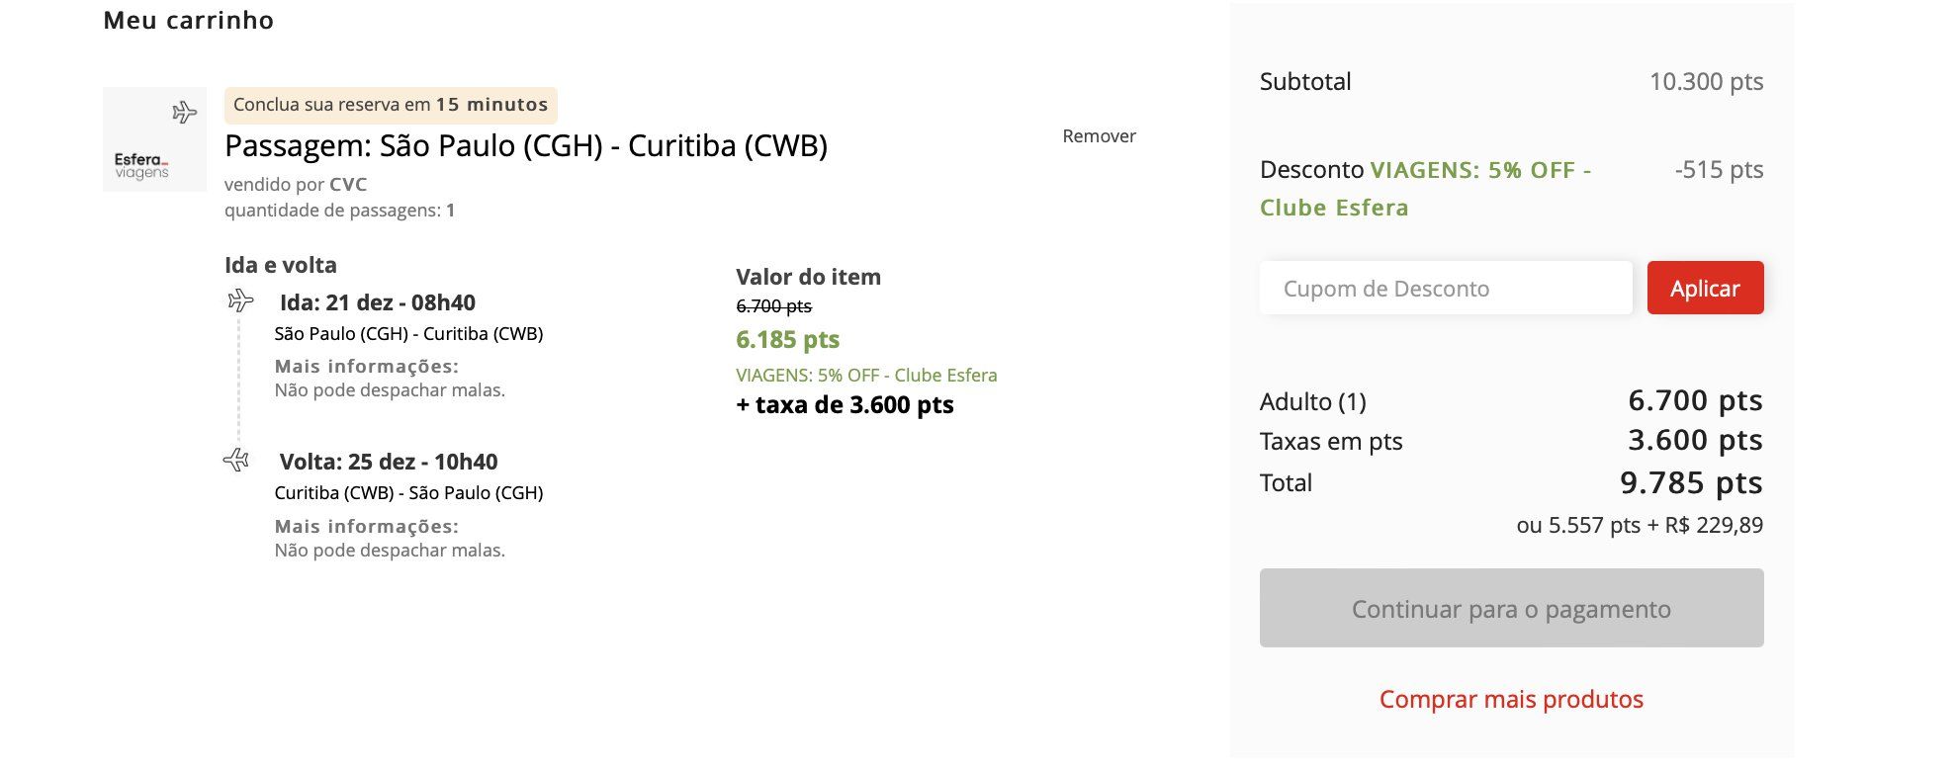Click the 15 minutos reservation timer badge
Screen dimensions: 1958x769
[x=391, y=105]
